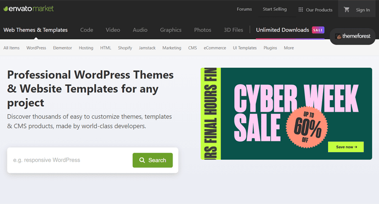
Task: Open the HTML submenu
Action: tap(106, 48)
